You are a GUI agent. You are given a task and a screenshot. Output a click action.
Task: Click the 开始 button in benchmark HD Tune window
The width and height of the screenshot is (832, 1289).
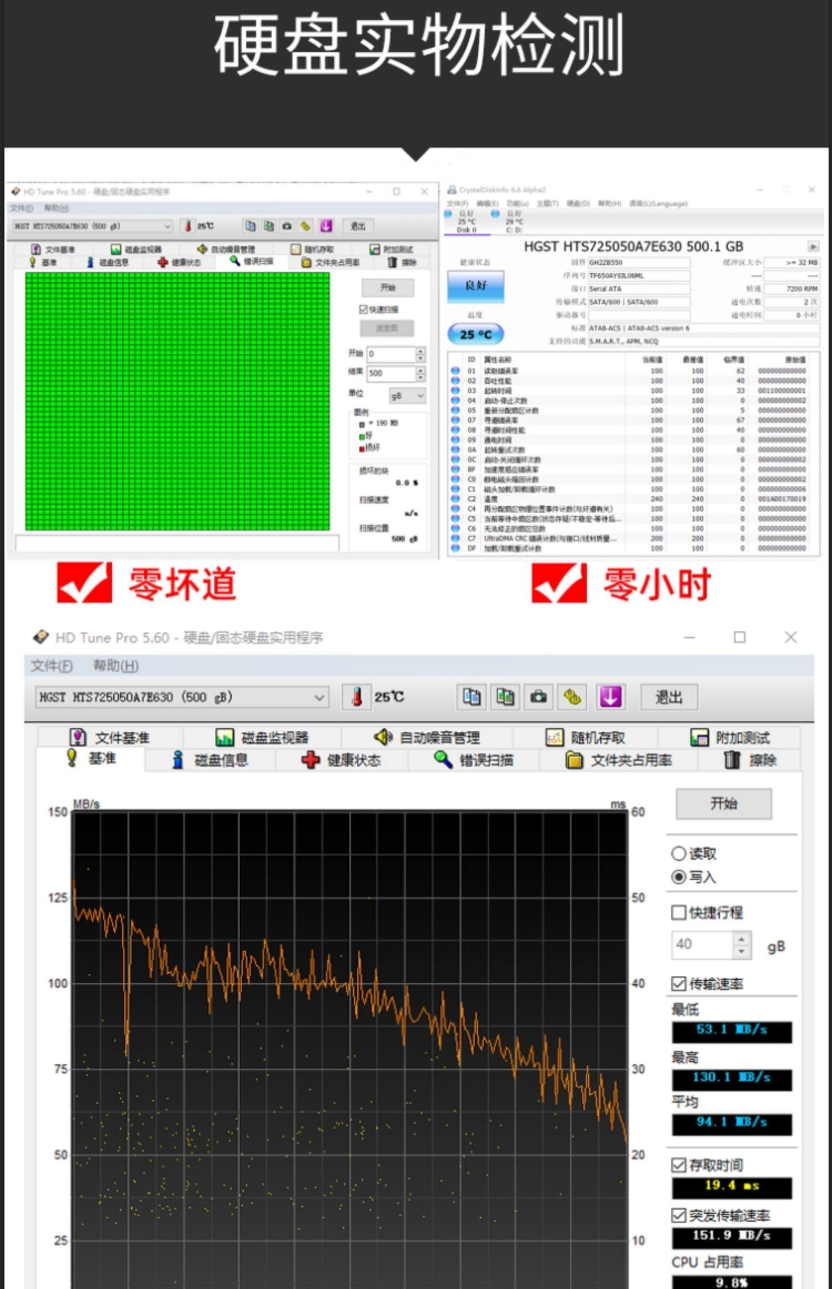[723, 803]
